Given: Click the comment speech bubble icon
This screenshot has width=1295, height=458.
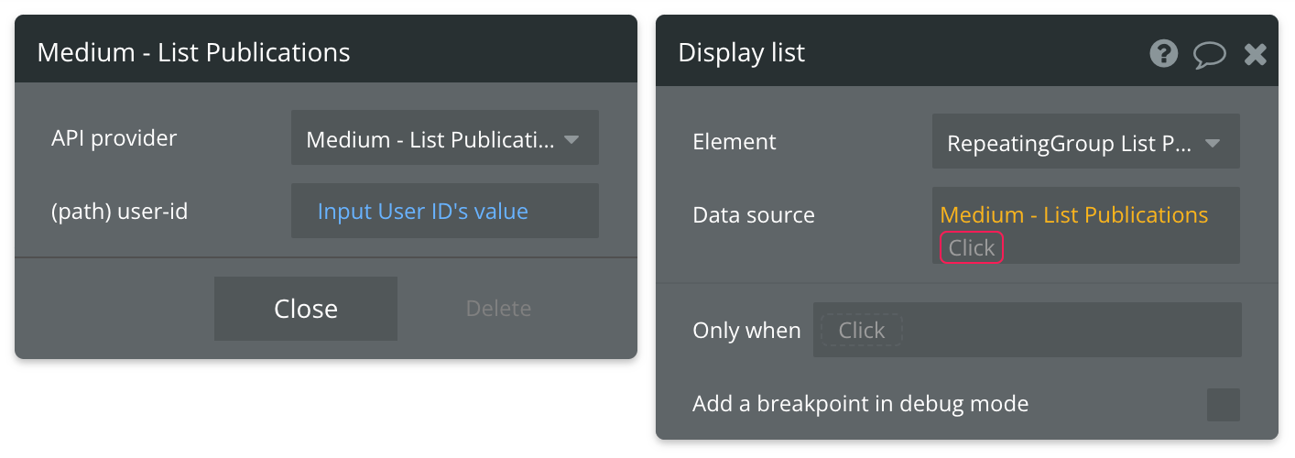Looking at the screenshot, I should [x=1209, y=54].
